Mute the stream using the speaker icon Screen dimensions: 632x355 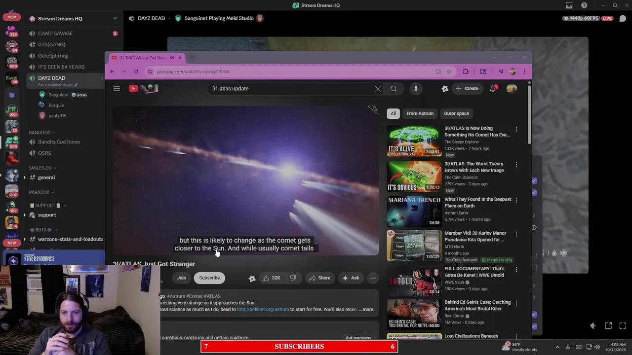[593, 326]
